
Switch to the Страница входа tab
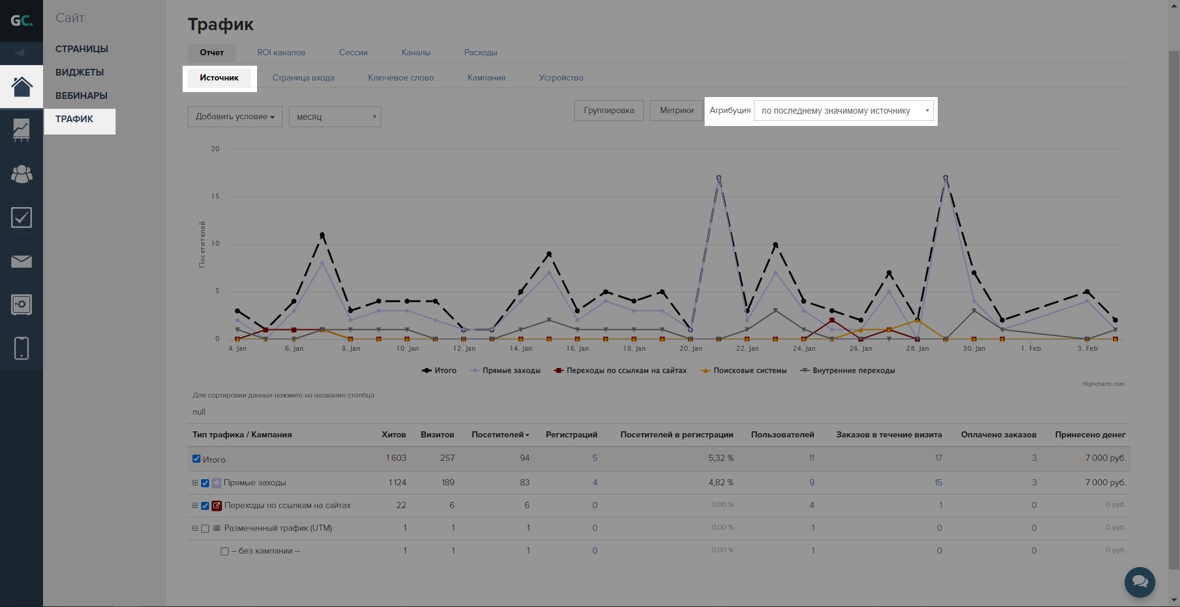[303, 78]
